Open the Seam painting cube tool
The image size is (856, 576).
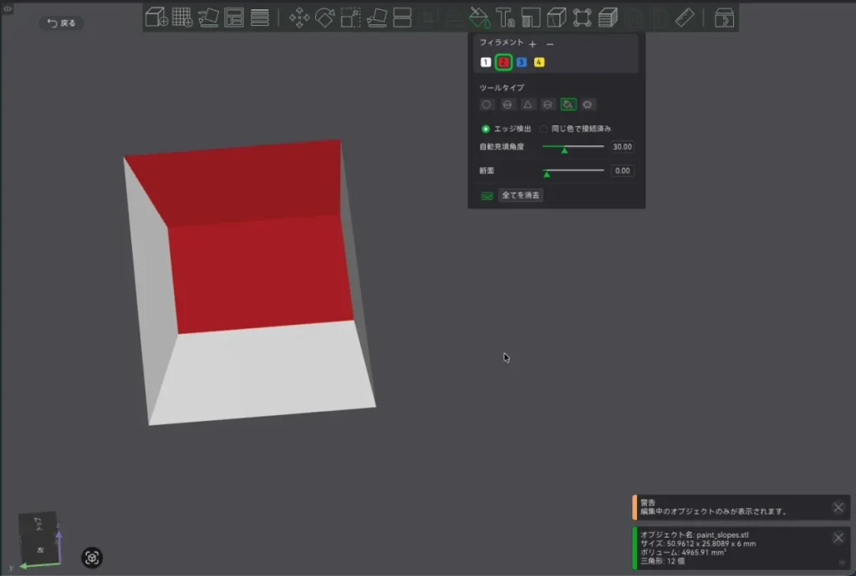point(556,18)
